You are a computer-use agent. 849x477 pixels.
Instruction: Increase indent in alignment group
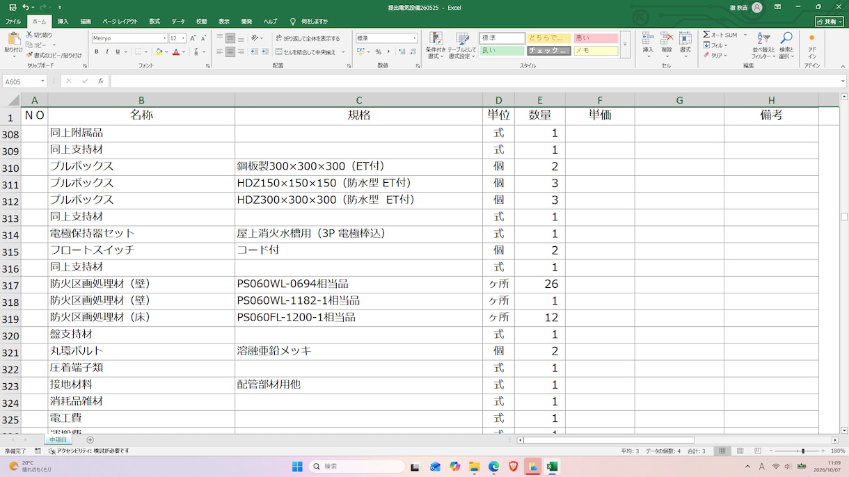265,52
